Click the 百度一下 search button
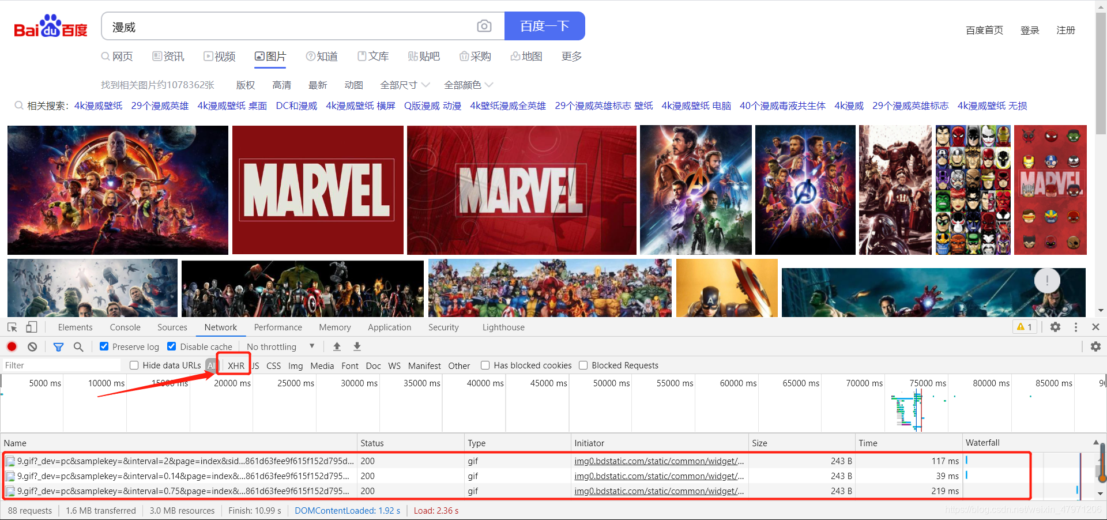 [544, 26]
